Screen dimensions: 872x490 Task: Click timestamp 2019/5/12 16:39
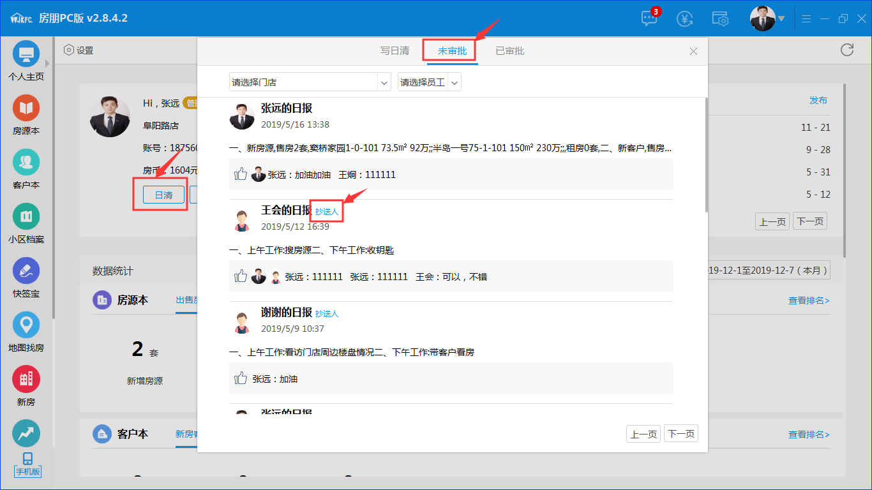(x=295, y=226)
